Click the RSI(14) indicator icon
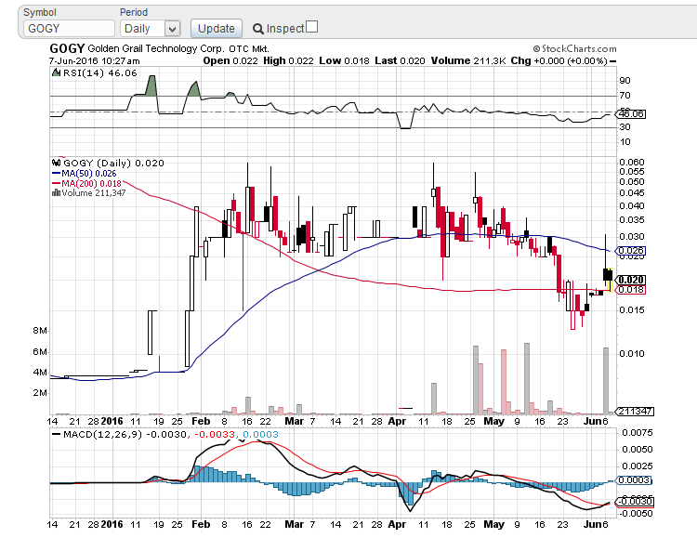This screenshot has height=538, width=697. point(56,72)
